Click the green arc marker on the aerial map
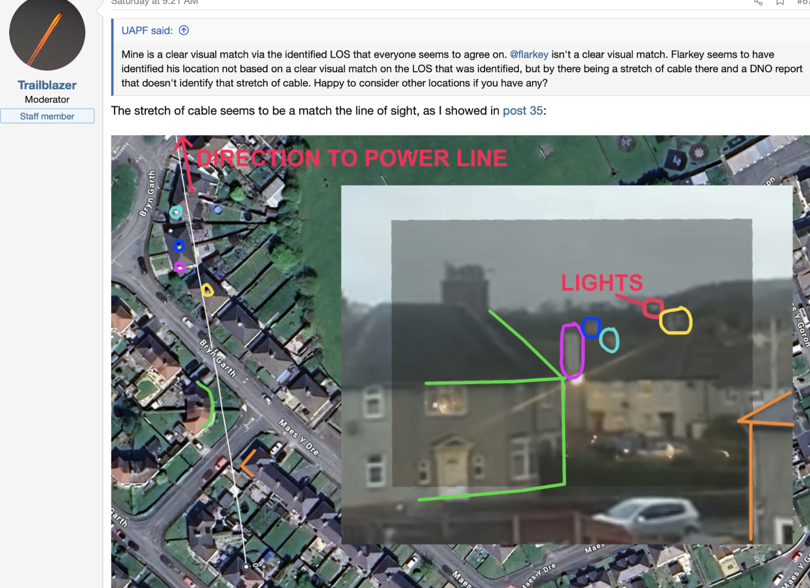Image resolution: width=810 pixels, height=588 pixels. [206, 405]
